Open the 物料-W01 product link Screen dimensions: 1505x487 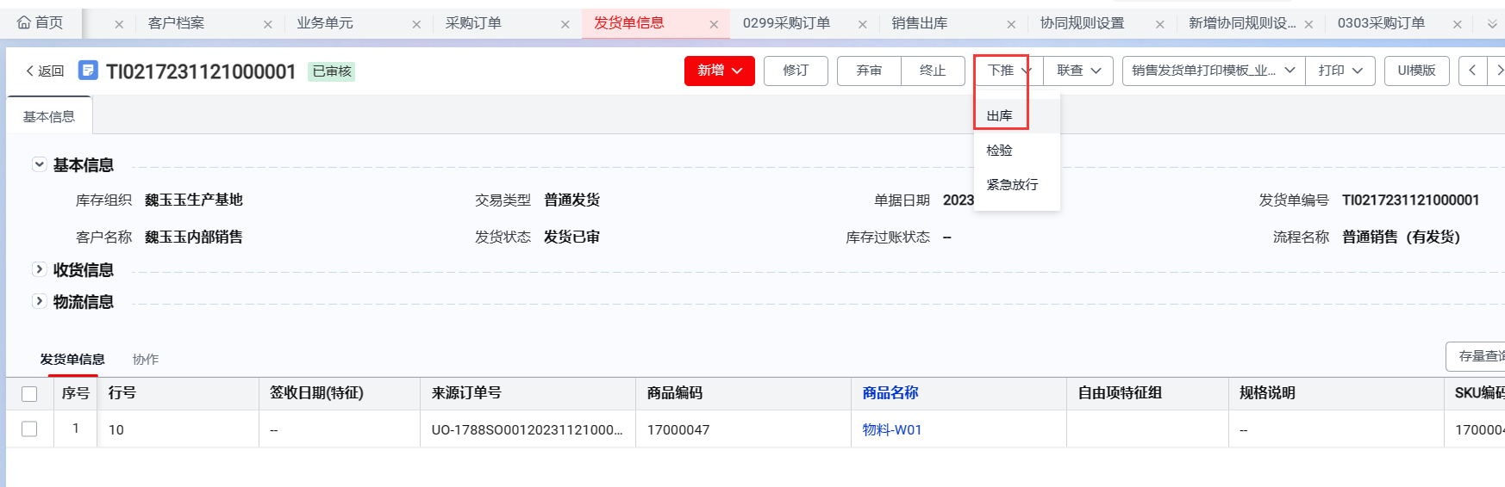pyautogui.click(x=892, y=429)
